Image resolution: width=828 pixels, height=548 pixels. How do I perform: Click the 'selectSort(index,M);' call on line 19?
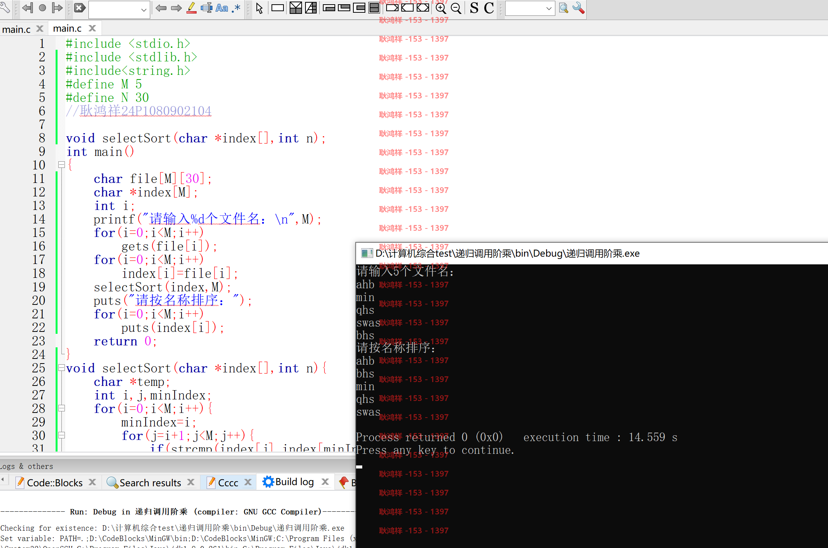[x=162, y=287]
